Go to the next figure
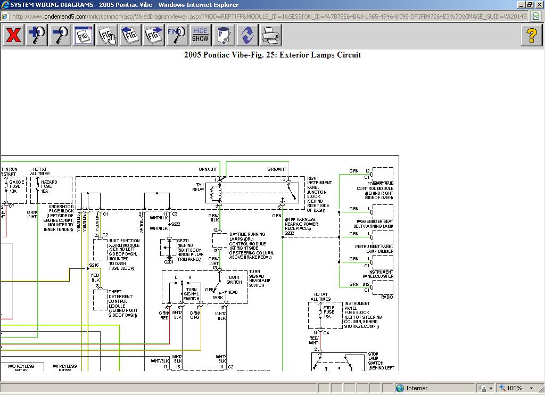The image size is (545, 395). point(153,36)
